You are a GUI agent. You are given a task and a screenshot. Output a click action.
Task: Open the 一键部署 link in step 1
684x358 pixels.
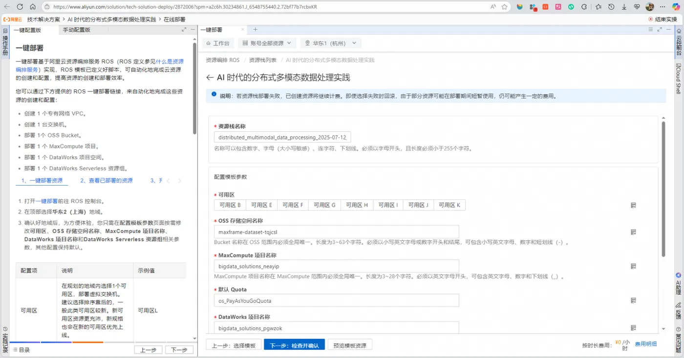46,201
